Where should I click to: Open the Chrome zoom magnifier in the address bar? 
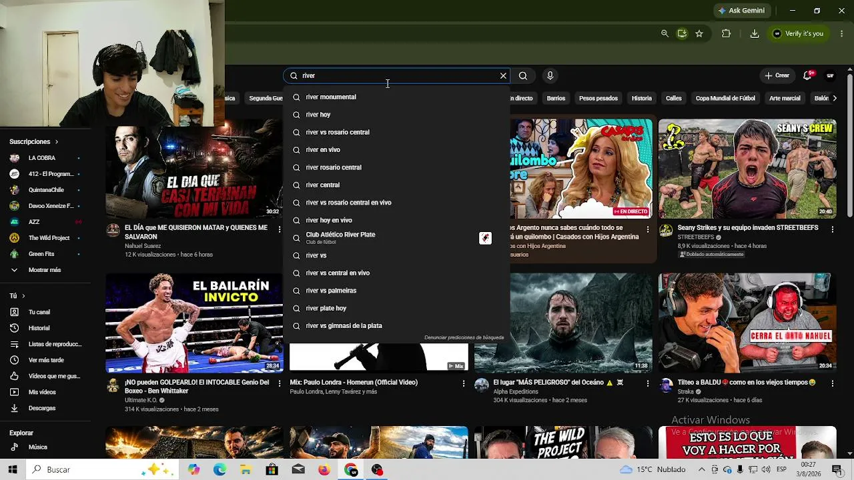tap(665, 33)
